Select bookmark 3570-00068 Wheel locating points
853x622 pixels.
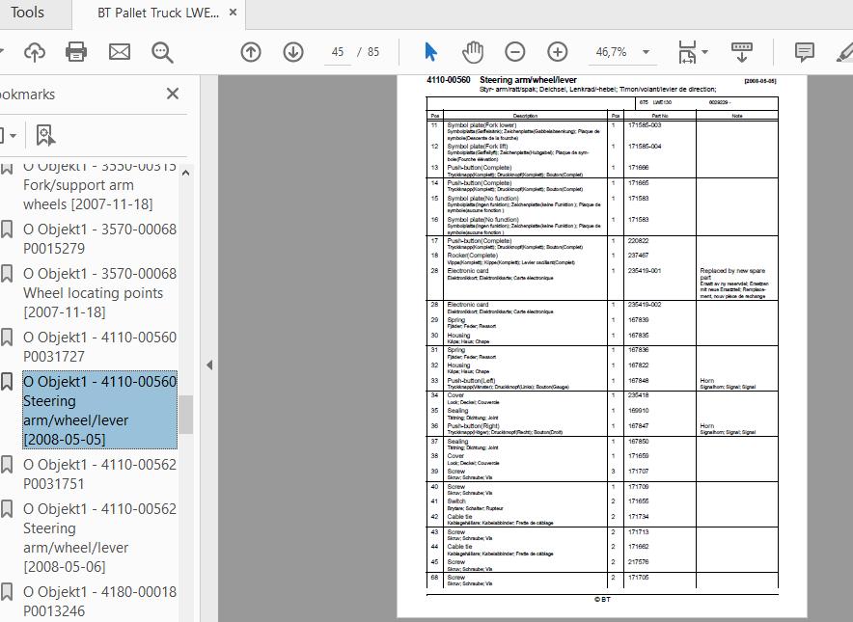click(x=99, y=292)
